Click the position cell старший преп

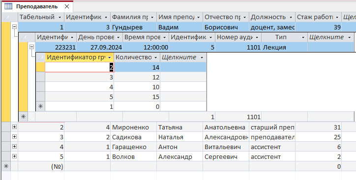coord(272,127)
